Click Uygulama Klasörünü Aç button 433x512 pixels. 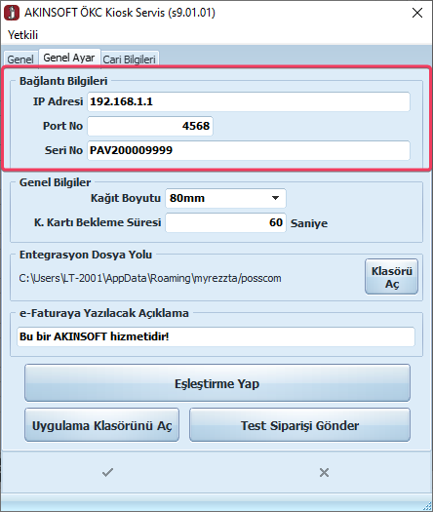101,425
